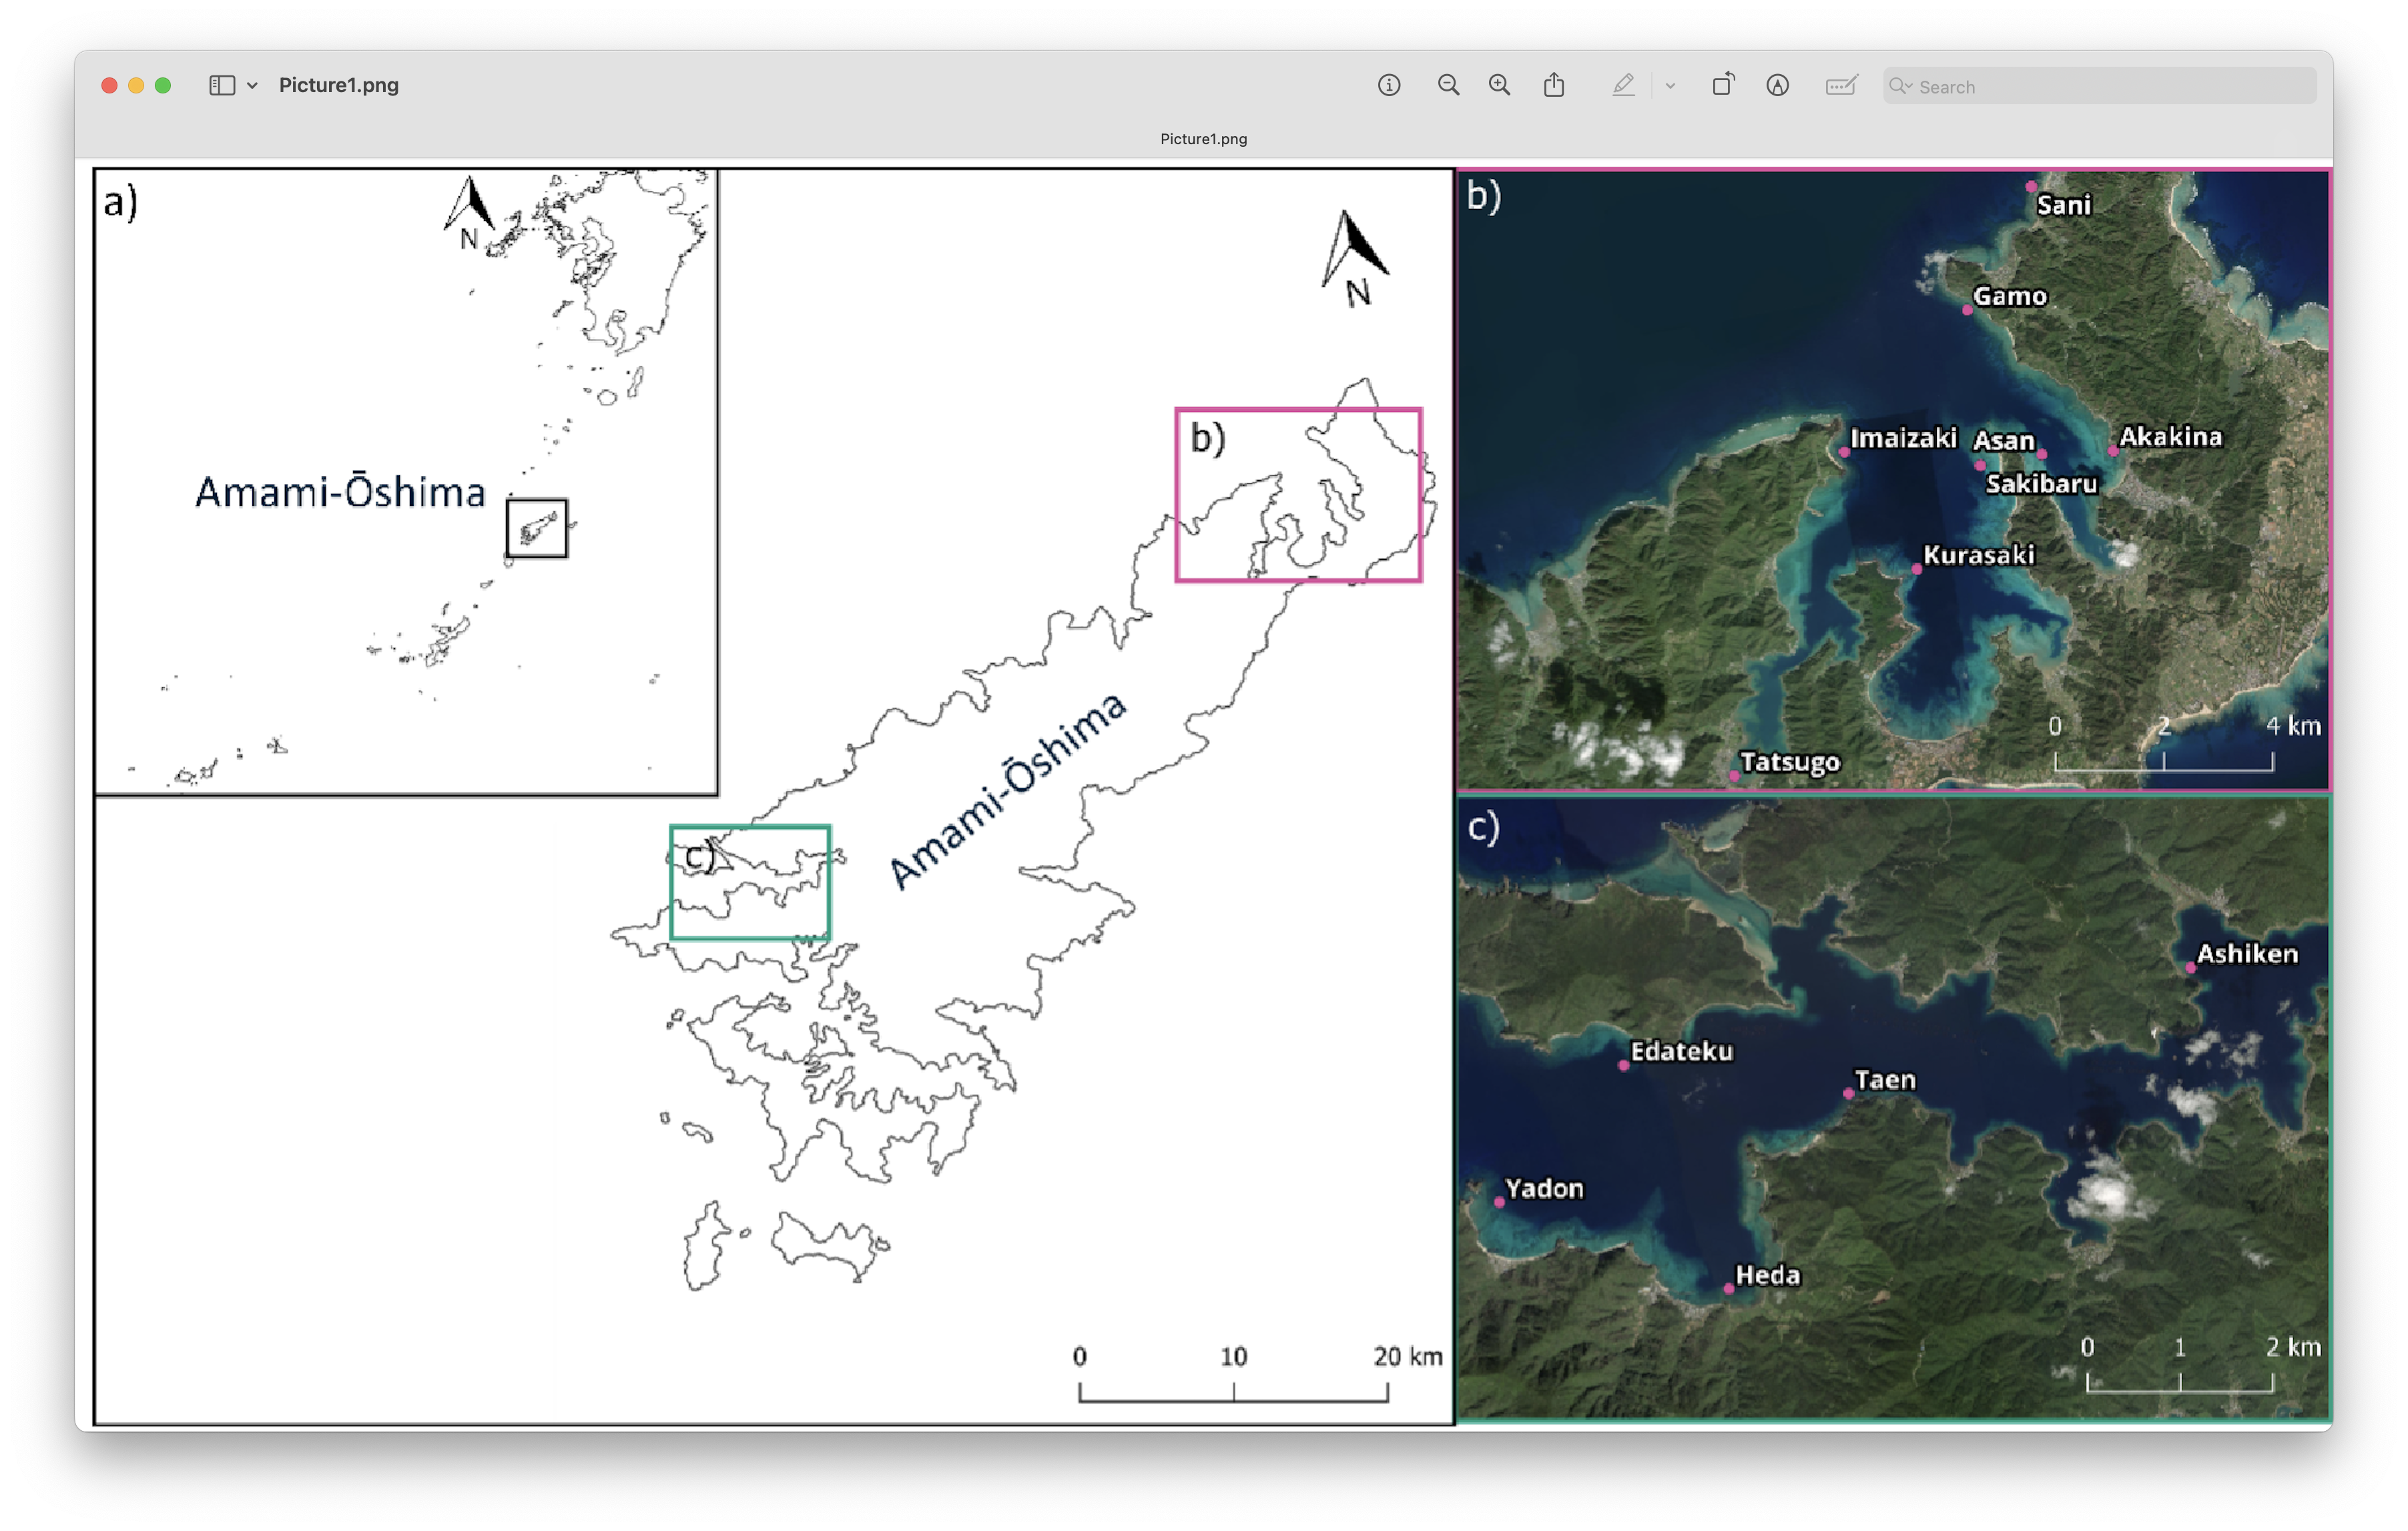Expand the Markup options chevron
2408x1531 pixels.
coord(1670,86)
